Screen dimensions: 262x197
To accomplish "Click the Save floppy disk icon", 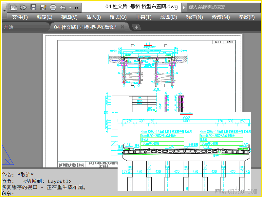I will pyautogui.click(x=33, y=7).
